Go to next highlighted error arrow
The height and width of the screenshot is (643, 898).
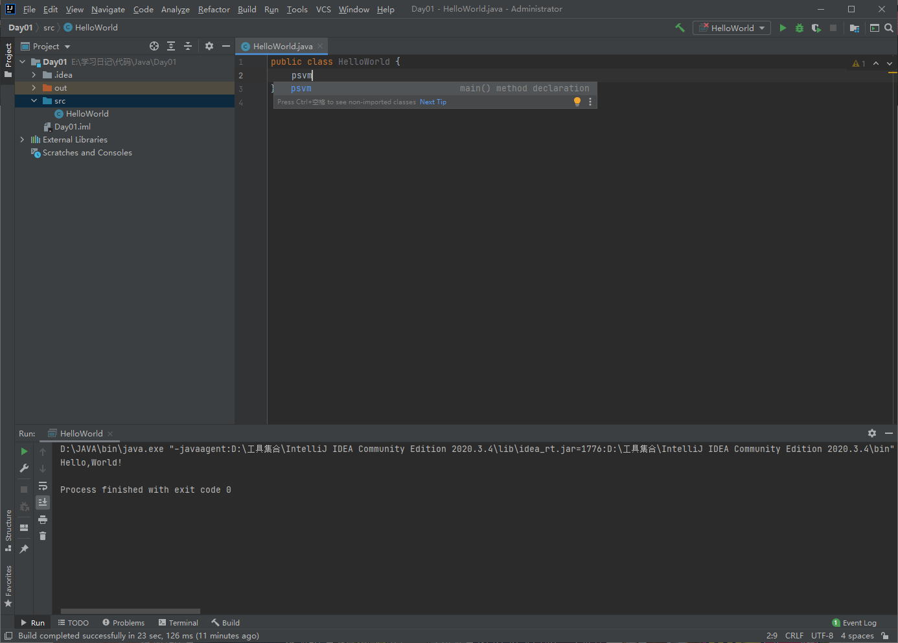coord(890,63)
